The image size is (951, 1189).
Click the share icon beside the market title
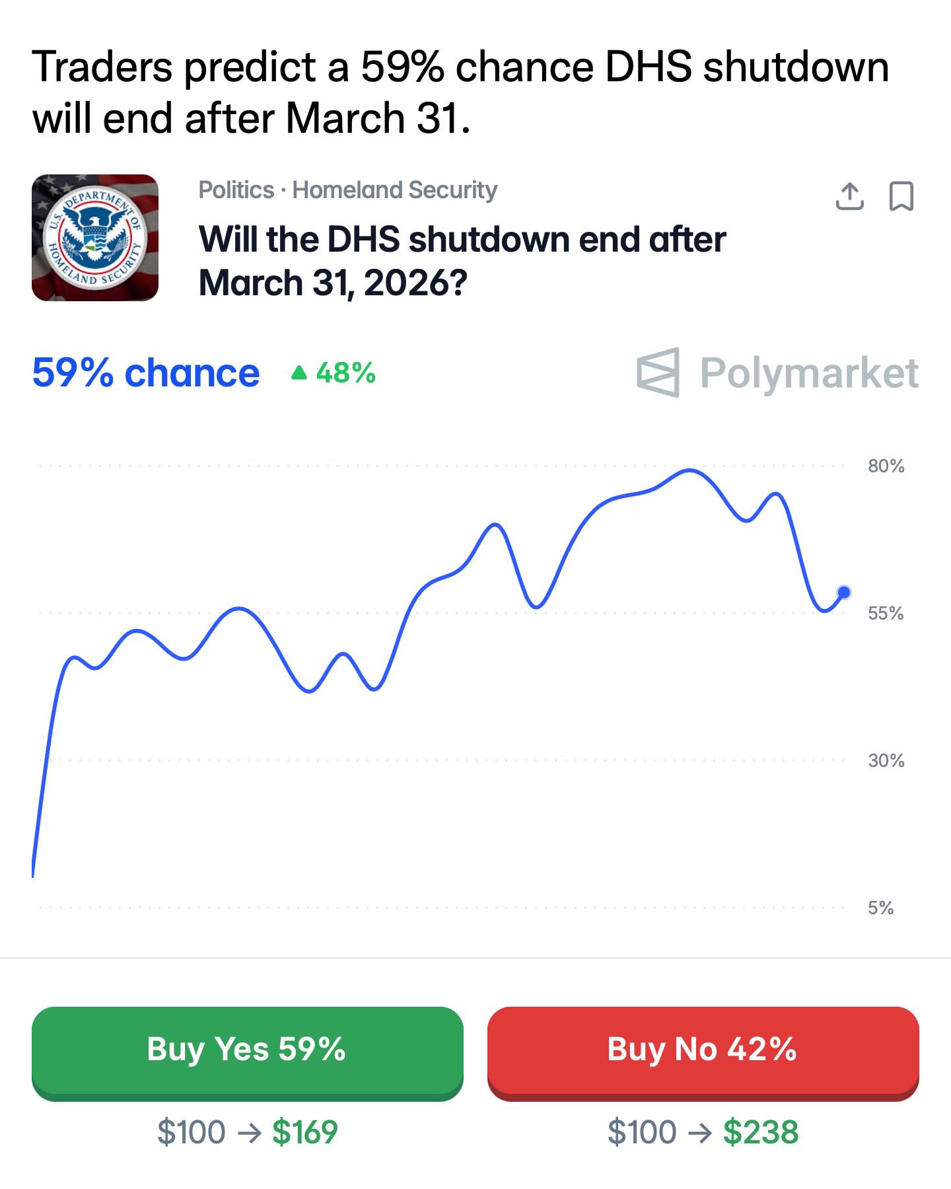(x=849, y=196)
